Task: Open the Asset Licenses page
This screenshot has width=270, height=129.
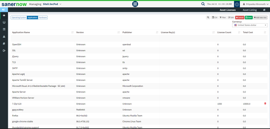Action: point(228,10)
